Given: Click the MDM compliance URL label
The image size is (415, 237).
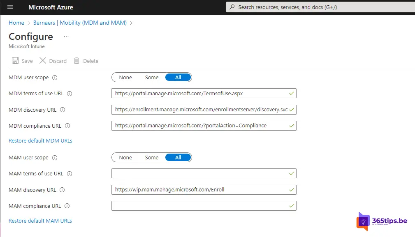Looking at the screenshot, I should click(x=35, y=126).
